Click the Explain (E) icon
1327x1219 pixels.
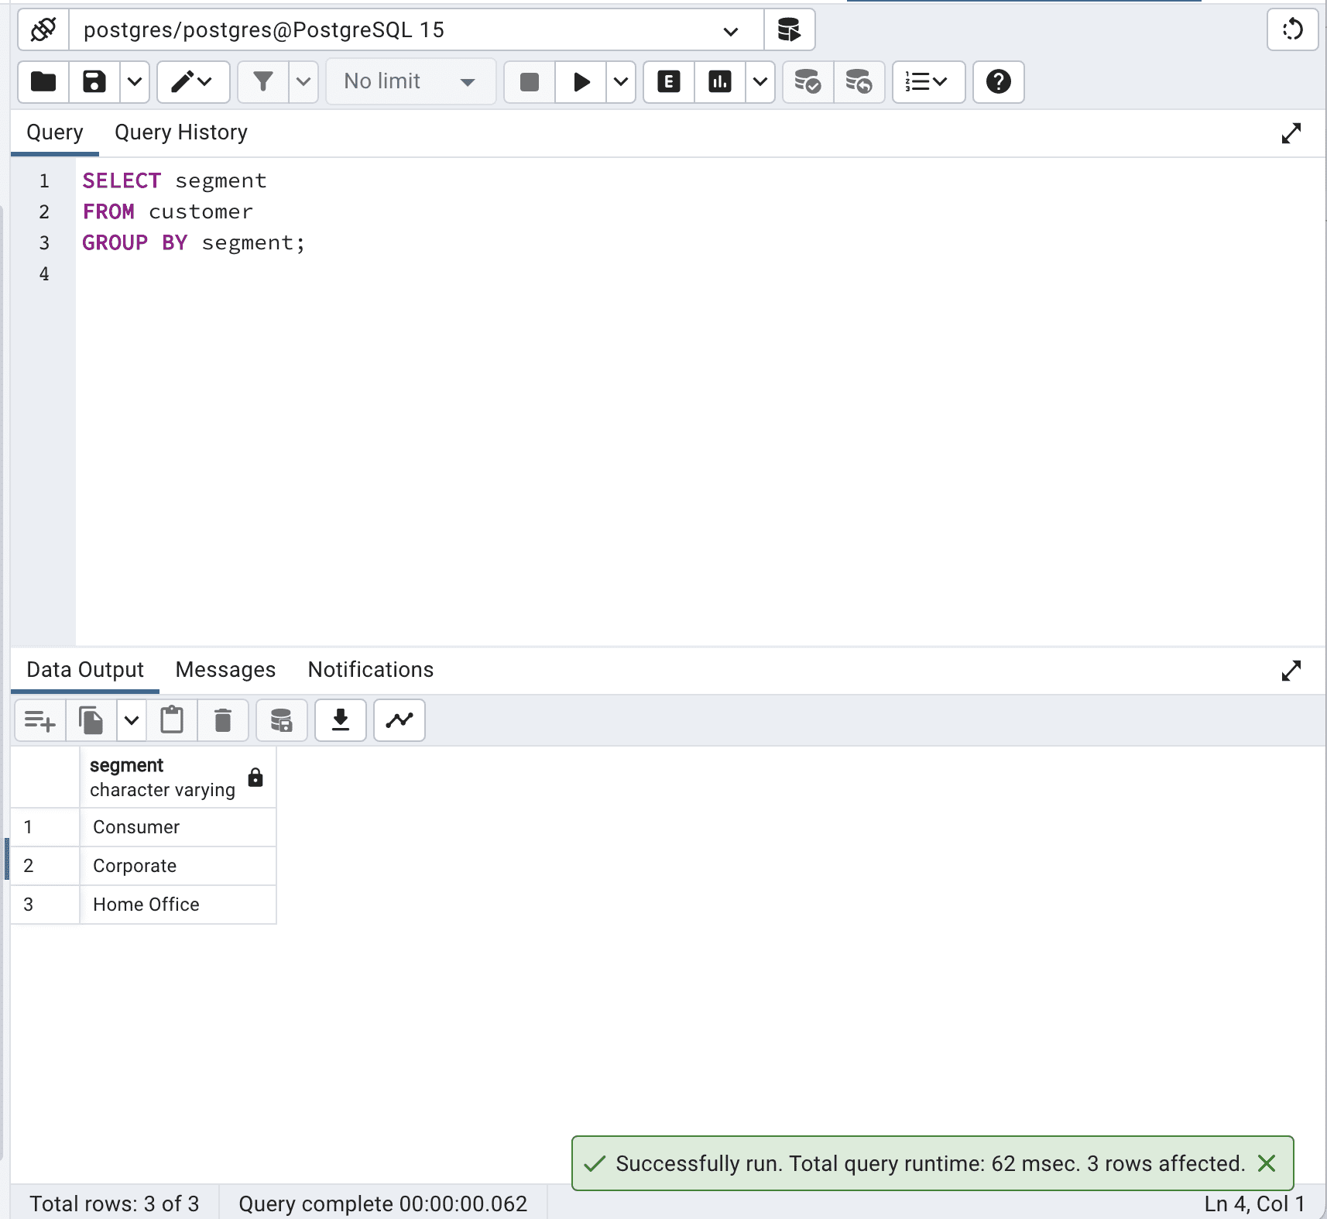pos(669,81)
